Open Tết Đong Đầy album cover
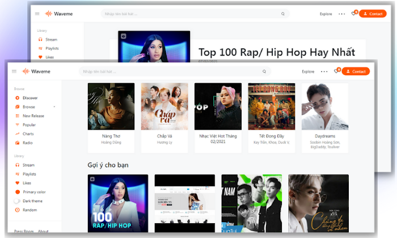Viewport: 397px width, 238px height. point(272,107)
